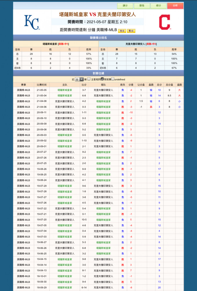The height and width of the screenshot is (291, 197).
Task: Click the 對賽往績 section header
Action: coord(98,73)
